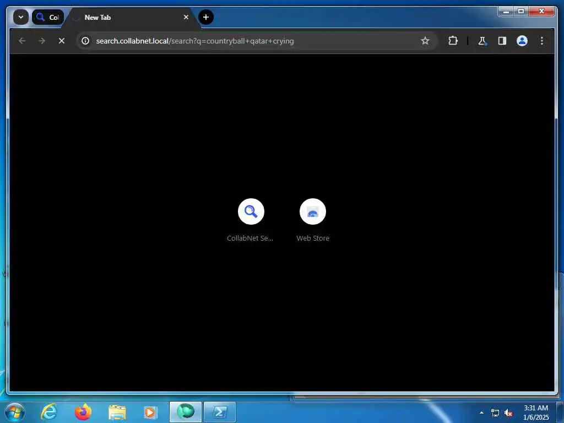This screenshot has height=423, width=564.
Task: Stop loading the page
Action: pos(62,41)
